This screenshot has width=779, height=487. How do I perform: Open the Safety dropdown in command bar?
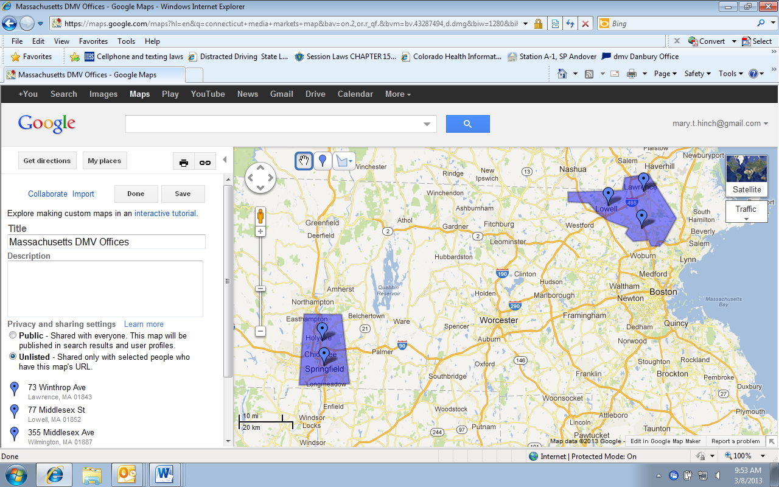tap(697, 74)
